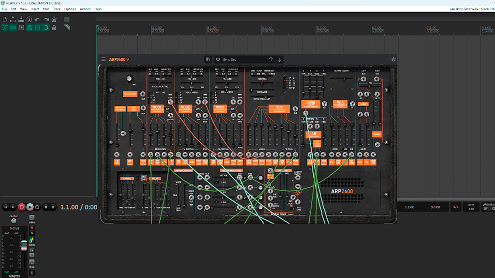Image resolution: width=495 pixels, height=278 pixels.
Task: Click the master pan knob
Action: click(14, 221)
